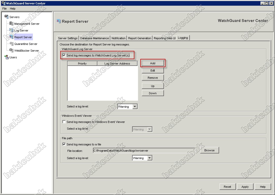Click the WatchGuard title bar icon
Image resolution: width=275 pixels, height=195 pixels.
coord(3,3)
